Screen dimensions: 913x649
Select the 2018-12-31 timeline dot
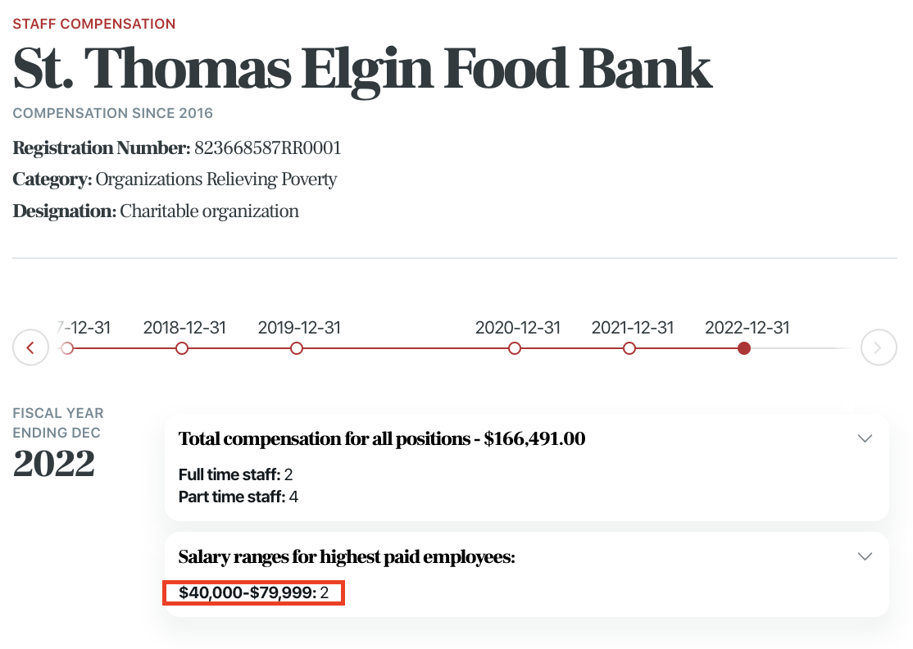(x=182, y=348)
